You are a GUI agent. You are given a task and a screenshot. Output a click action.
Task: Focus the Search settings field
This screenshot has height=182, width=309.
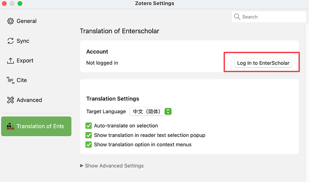pyautogui.click(x=269, y=17)
